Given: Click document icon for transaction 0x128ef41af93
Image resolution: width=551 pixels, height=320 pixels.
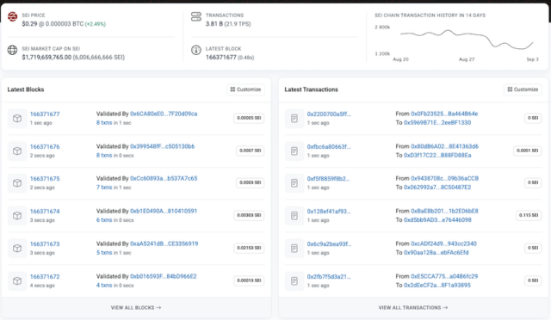Looking at the screenshot, I should (294, 216).
